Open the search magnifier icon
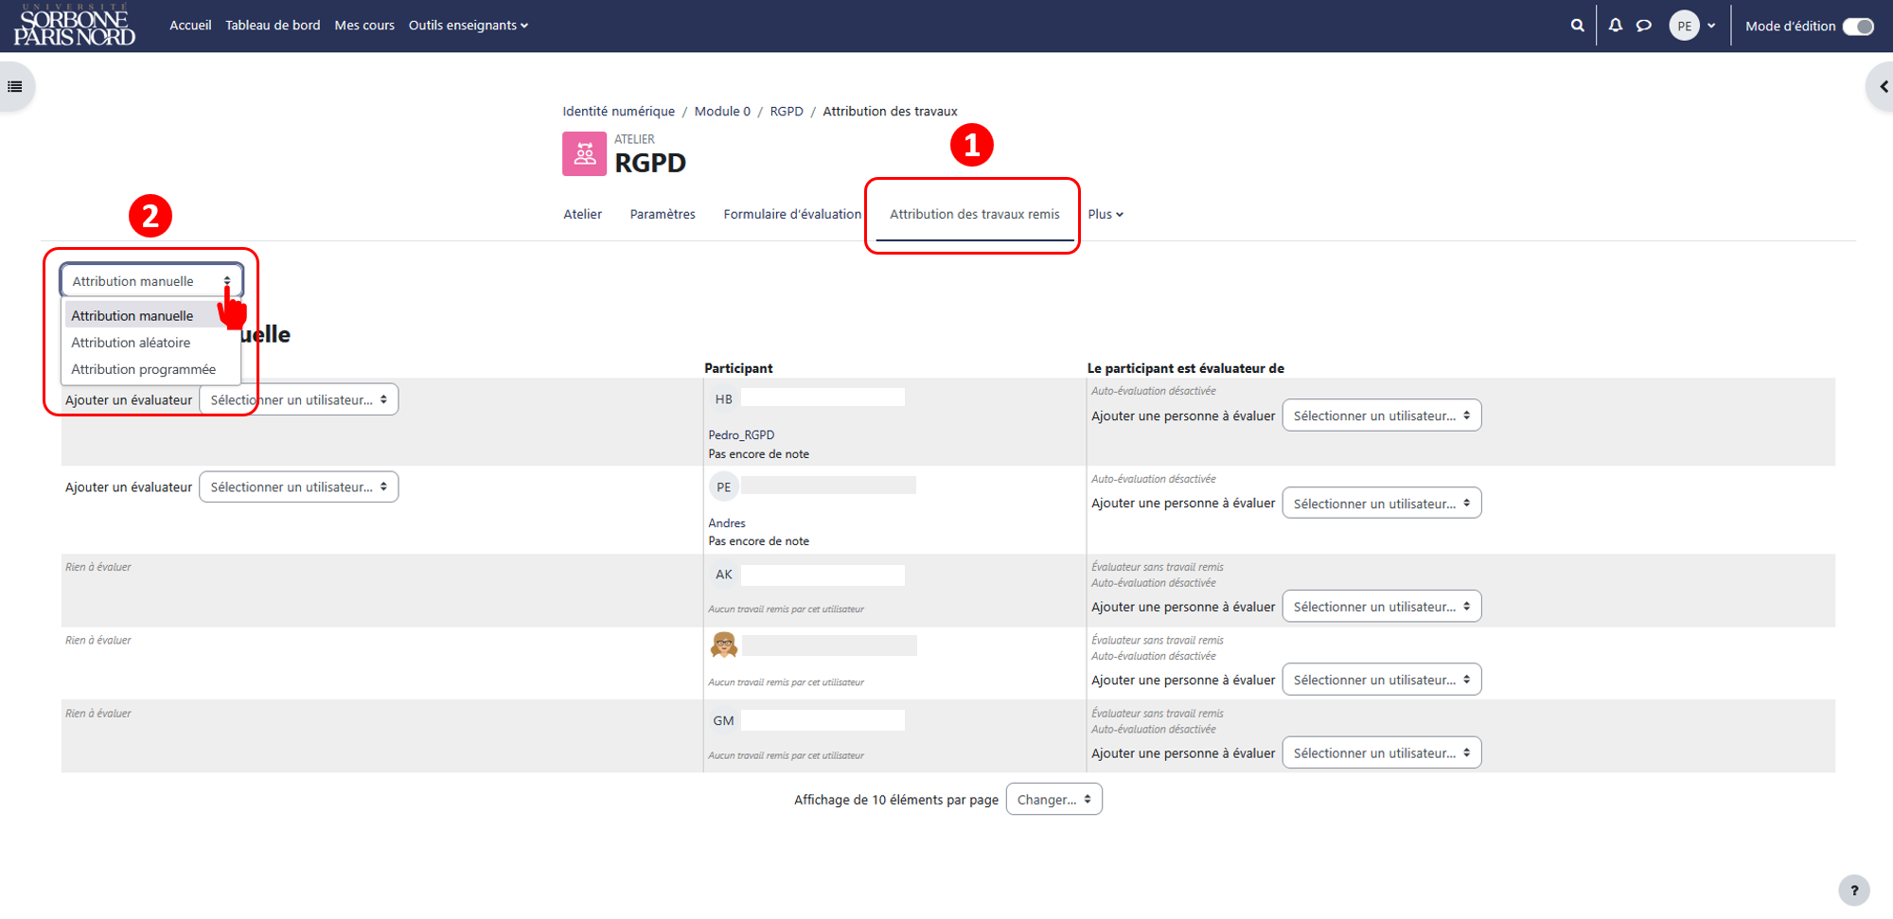Viewport: 1893px width, 919px height. coord(1577,26)
